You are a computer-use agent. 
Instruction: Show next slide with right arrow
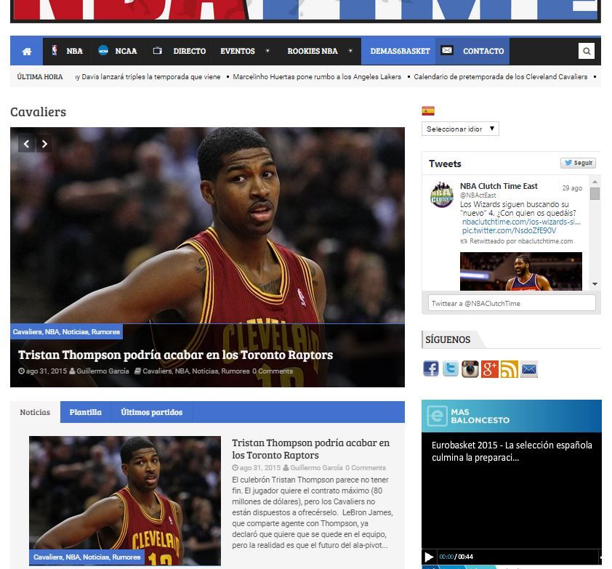click(44, 144)
